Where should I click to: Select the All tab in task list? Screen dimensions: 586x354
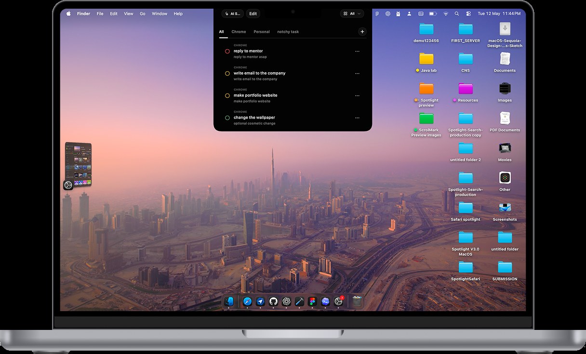pyautogui.click(x=222, y=32)
